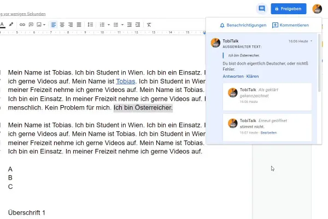
Task: Align text left
Action: point(54,25)
